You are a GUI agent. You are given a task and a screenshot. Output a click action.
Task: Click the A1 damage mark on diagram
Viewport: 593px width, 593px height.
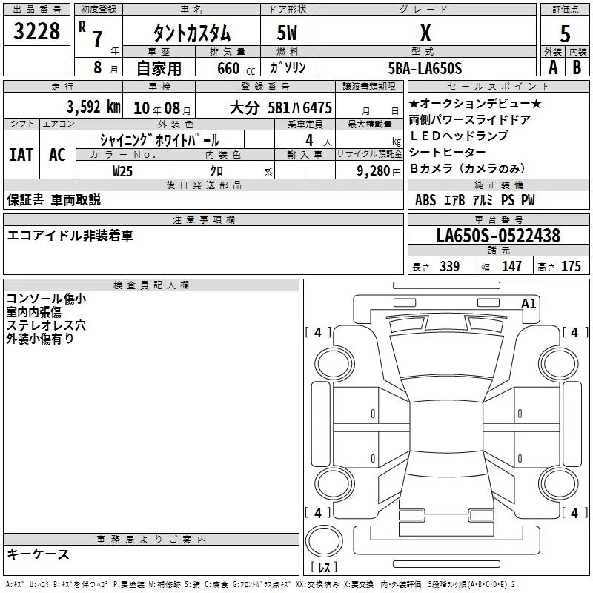coord(529,304)
